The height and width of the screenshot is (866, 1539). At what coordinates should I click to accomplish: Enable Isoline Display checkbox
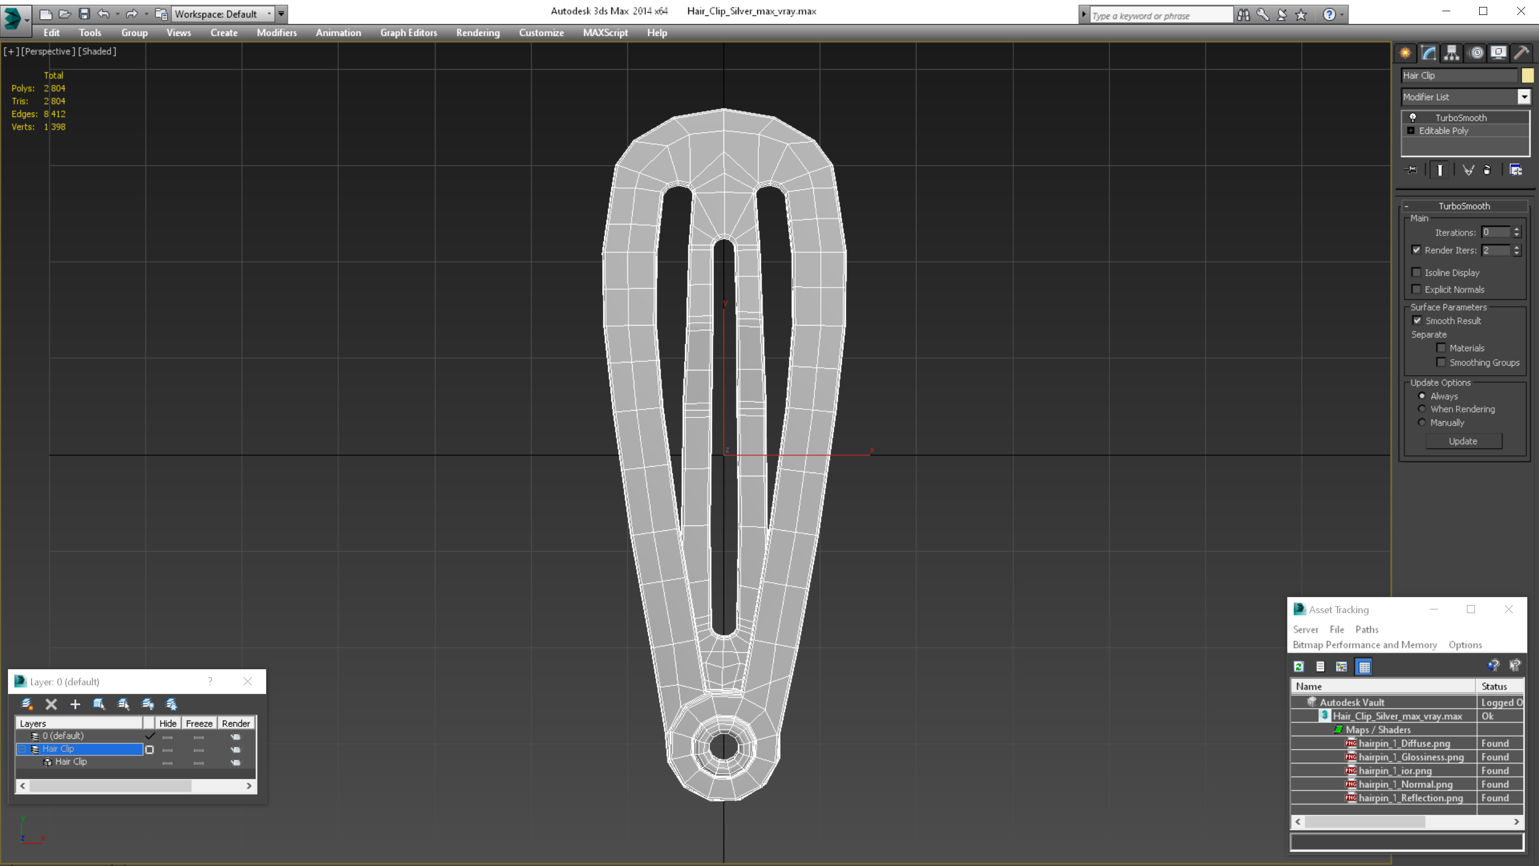(1416, 272)
